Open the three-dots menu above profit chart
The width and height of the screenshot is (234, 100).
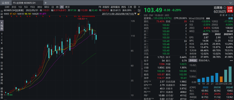click(231, 61)
